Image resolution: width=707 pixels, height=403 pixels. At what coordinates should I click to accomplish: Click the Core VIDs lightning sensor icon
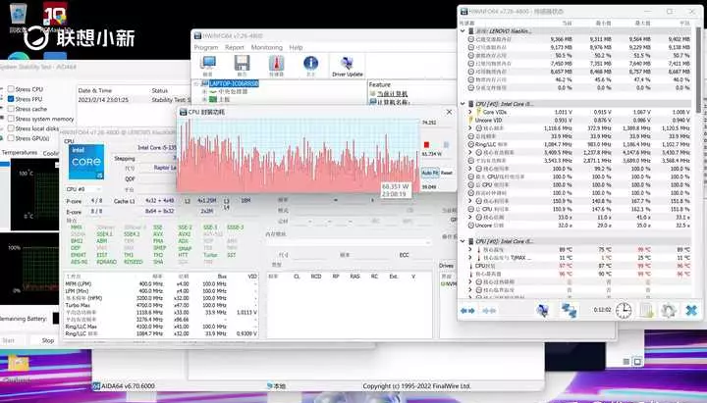(479, 112)
